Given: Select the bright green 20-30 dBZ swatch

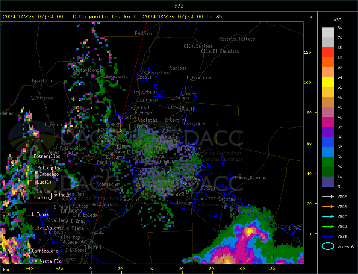Looking at the screenshot, I should pyautogui.click(x=328, y=162).
